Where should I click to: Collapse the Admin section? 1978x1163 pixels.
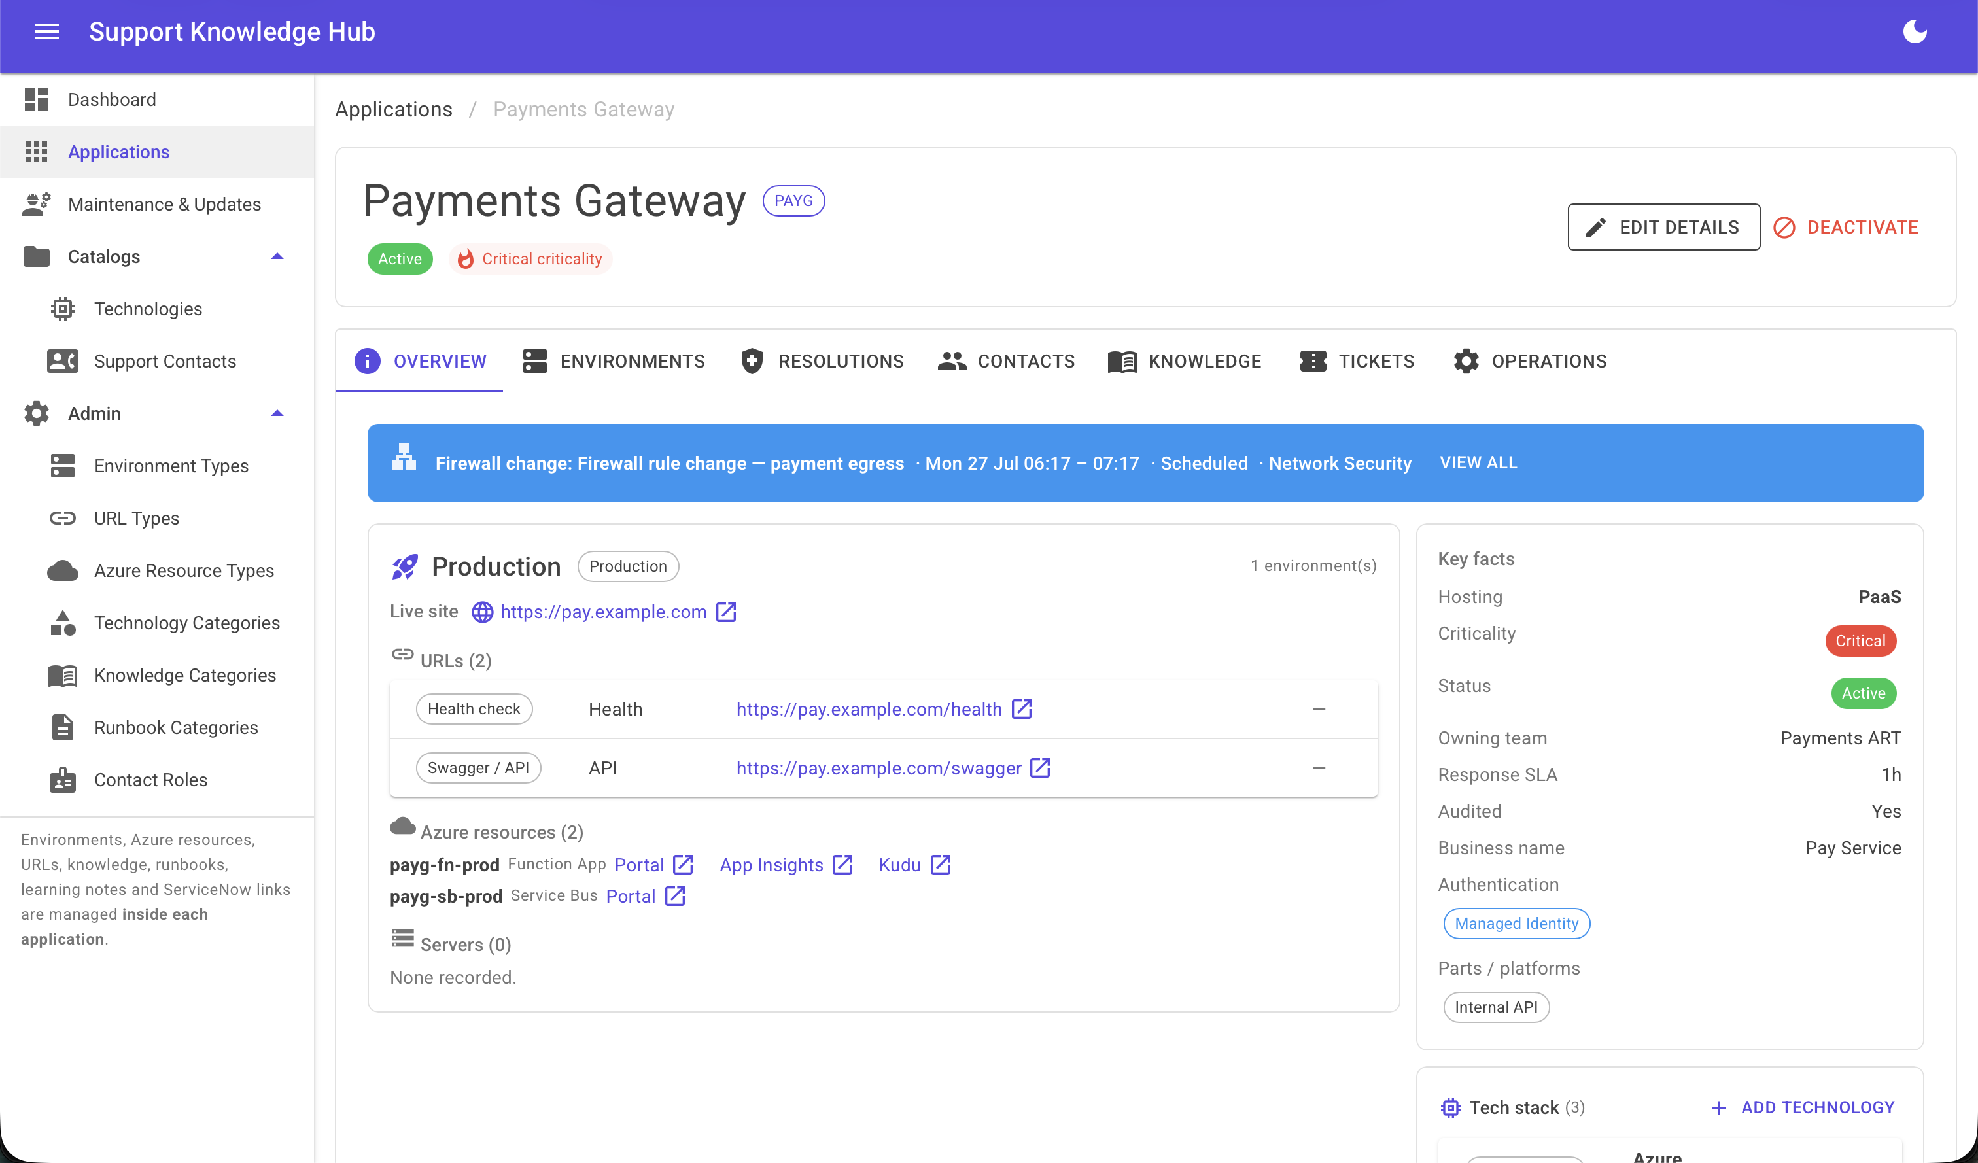[157, 413]
